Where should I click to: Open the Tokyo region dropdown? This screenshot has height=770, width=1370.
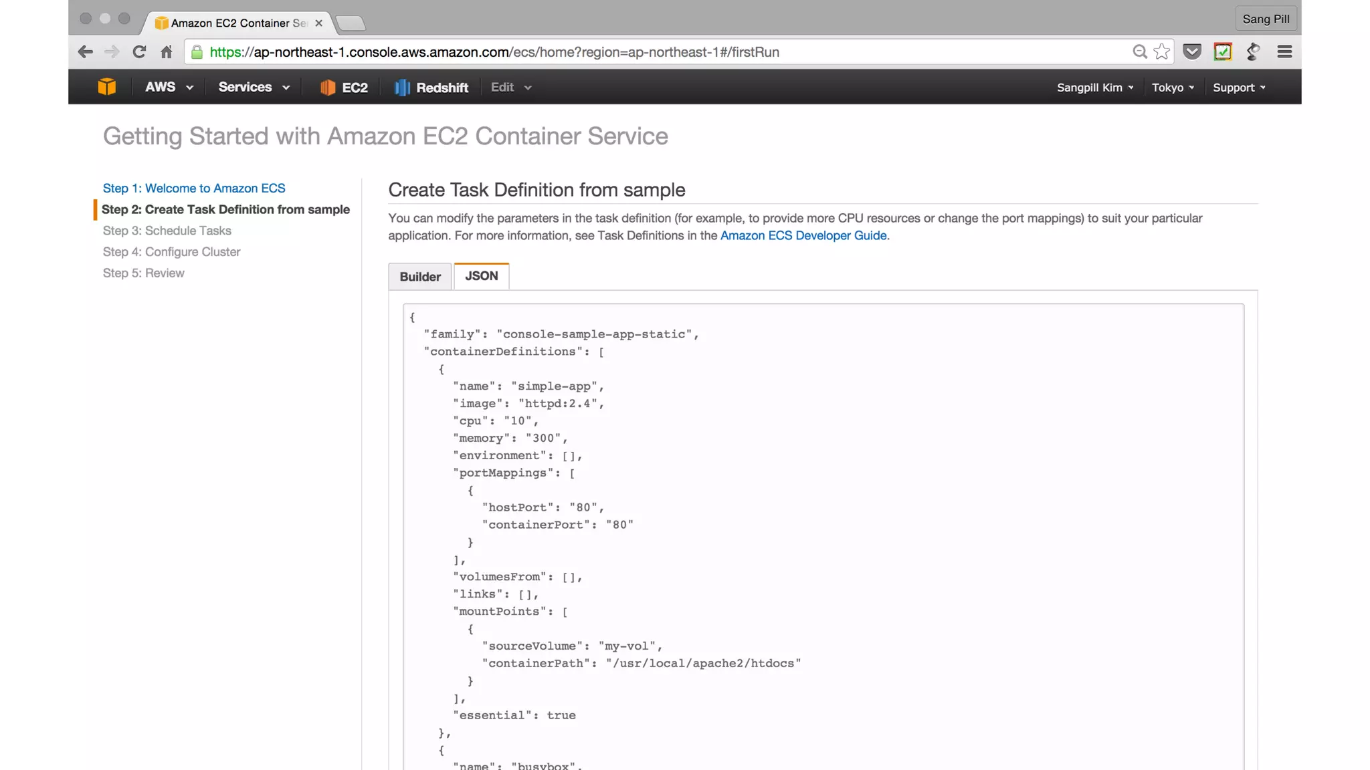coord(1173,88)
